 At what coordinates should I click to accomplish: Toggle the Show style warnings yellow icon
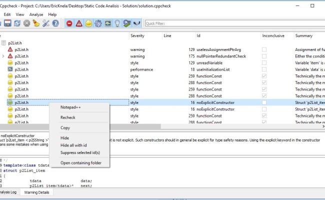(x=88, y=23)
